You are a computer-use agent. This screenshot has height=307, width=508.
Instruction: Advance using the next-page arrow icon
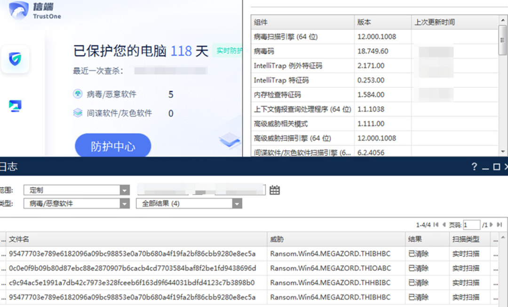click(x=491, y=224)
